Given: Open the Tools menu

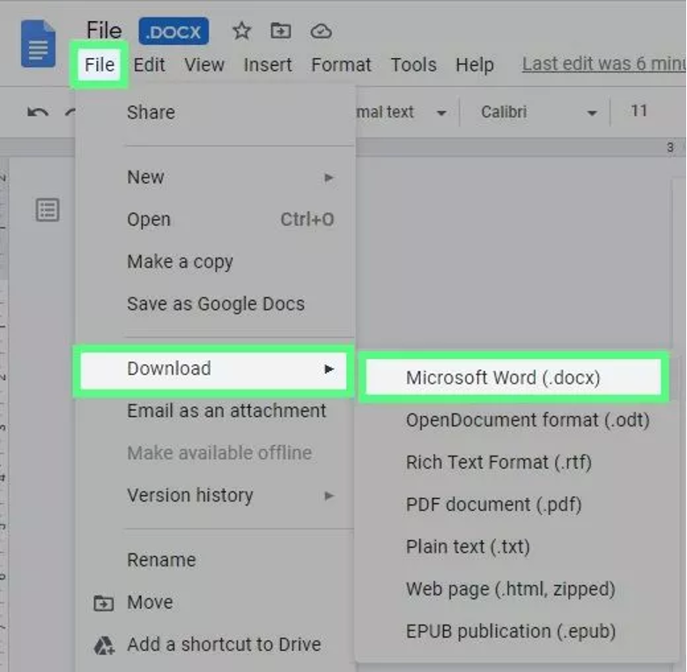Looking at the screenshot, I should click(x=413, y=65).
